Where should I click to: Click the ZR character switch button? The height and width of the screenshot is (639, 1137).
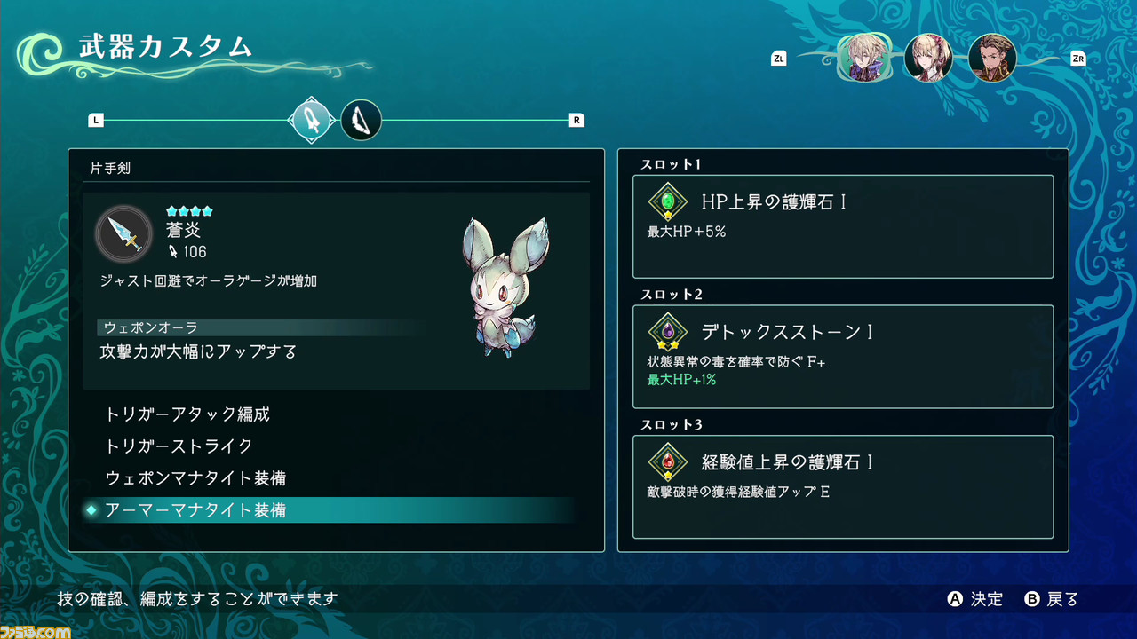point(1078,59)
